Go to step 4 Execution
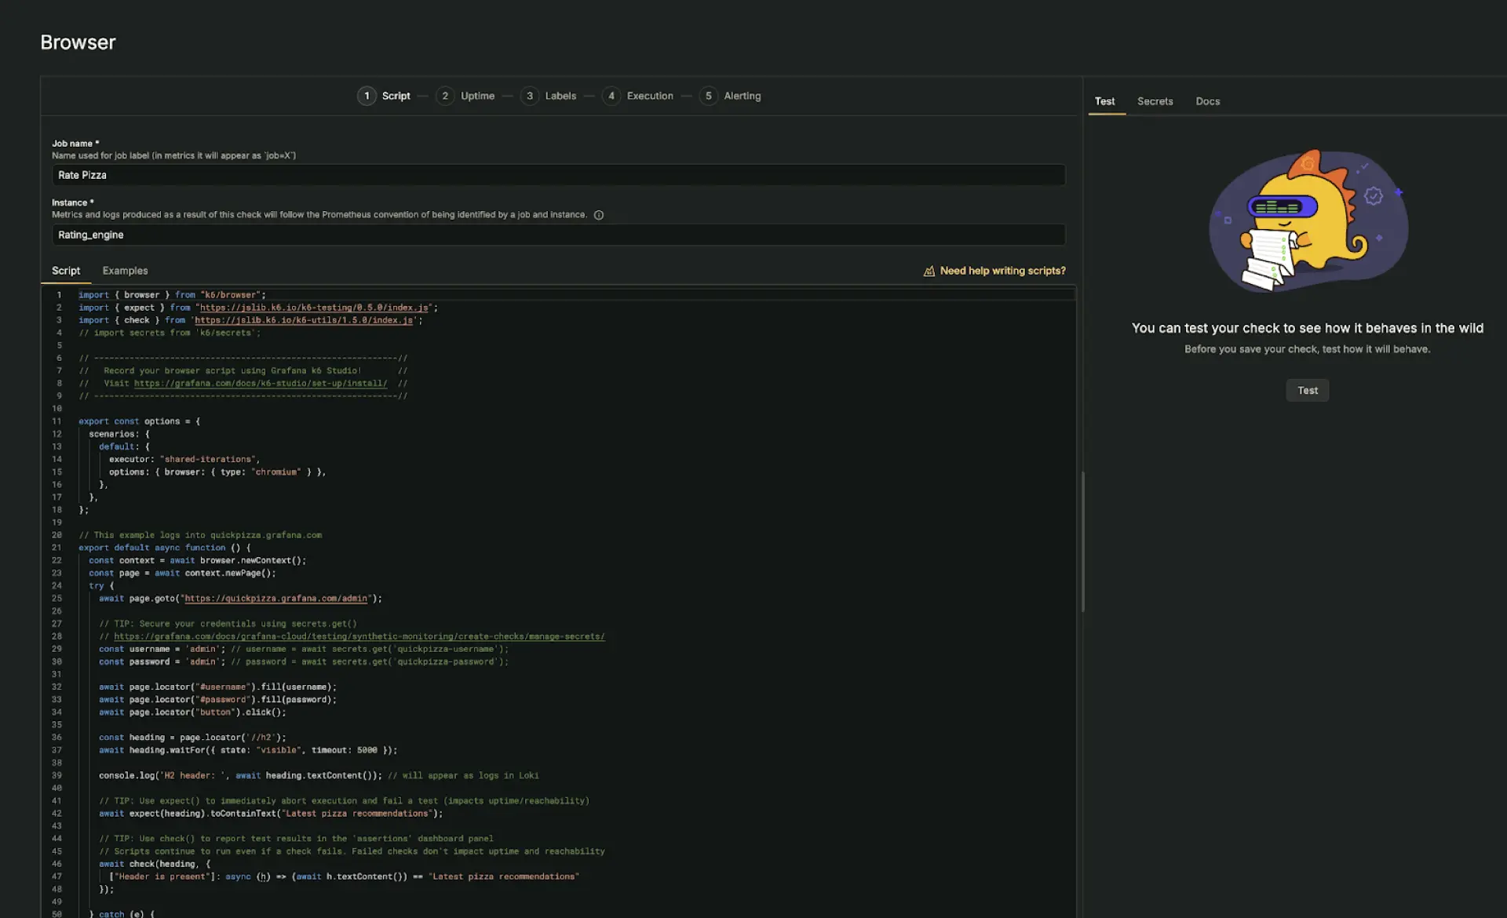 (x=638, y=96)
